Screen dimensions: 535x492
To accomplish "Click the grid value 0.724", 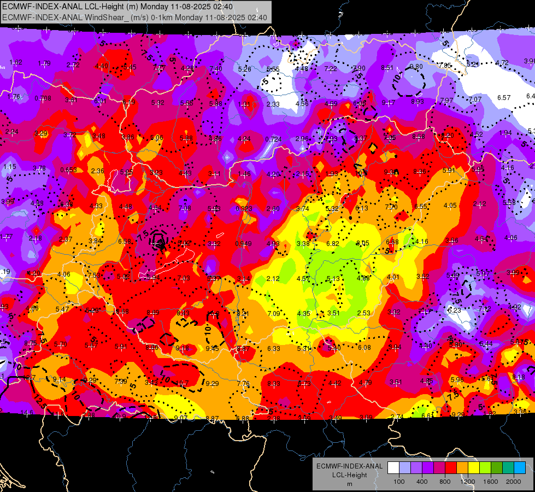I will click(274, 139).
